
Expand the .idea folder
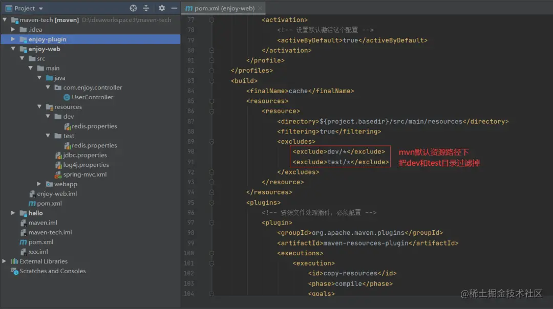[13, 30]
